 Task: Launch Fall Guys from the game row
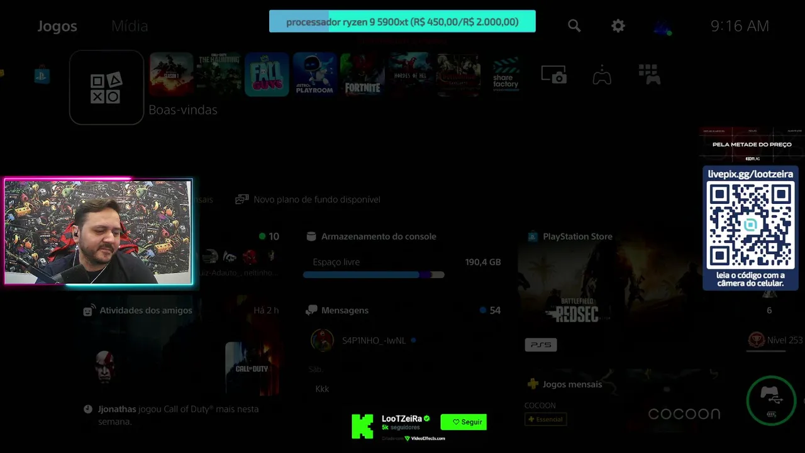(x=267, y=74)
